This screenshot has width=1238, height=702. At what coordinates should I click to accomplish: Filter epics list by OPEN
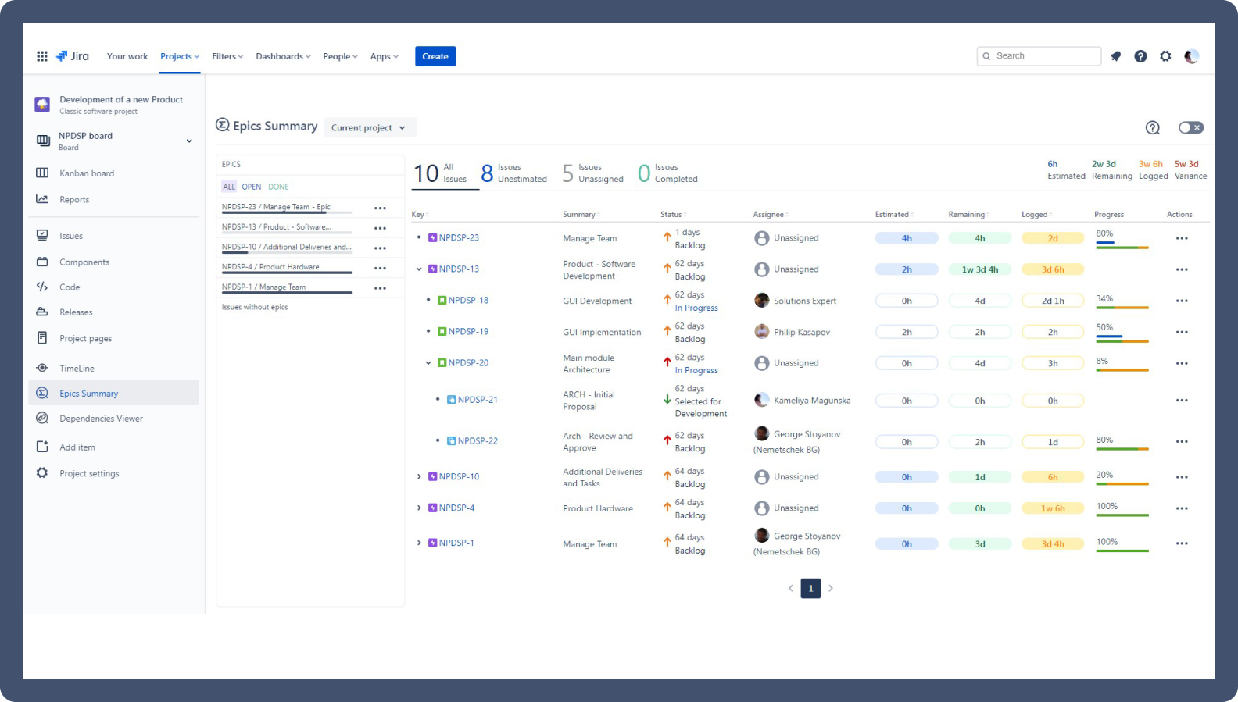(252, 187)
